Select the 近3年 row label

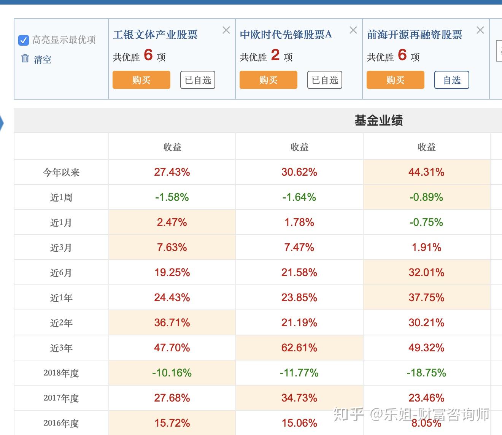click(61, 348)
